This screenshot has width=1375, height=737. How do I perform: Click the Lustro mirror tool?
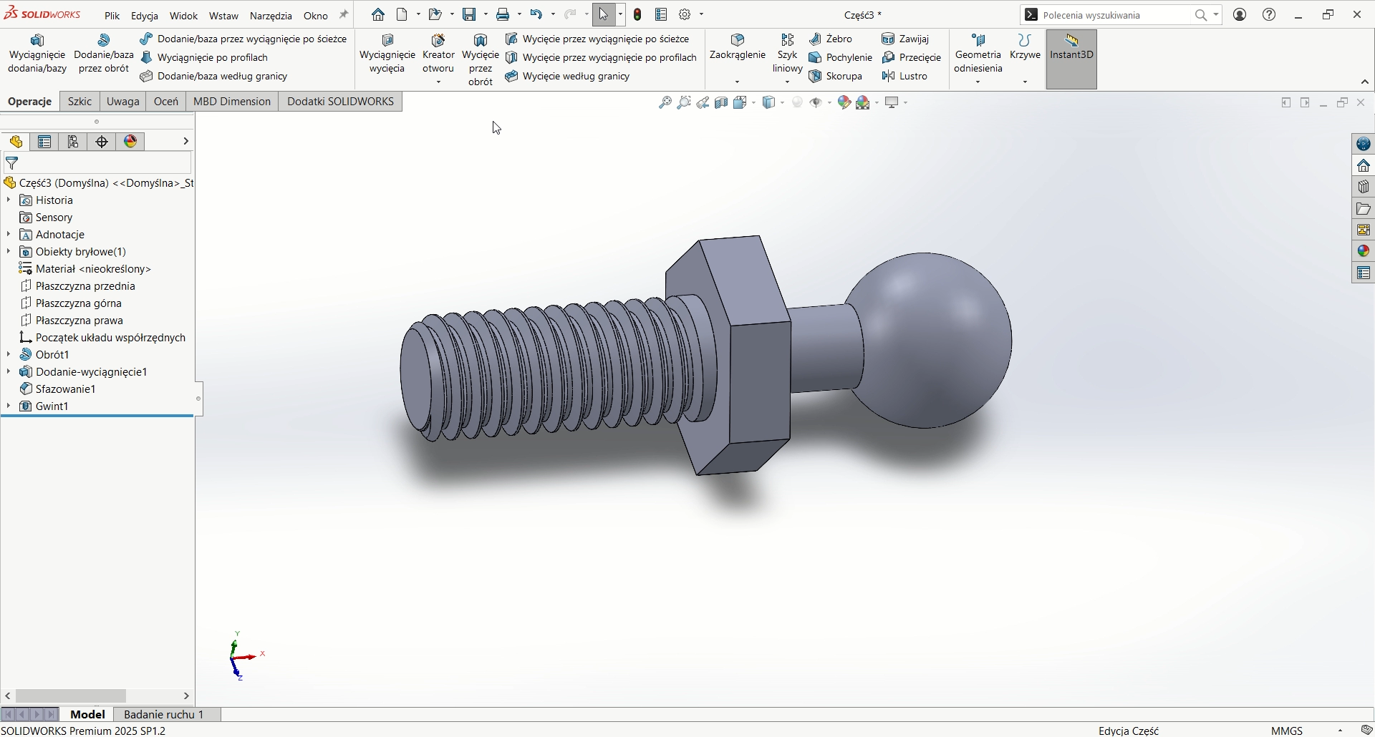(905, 77)
